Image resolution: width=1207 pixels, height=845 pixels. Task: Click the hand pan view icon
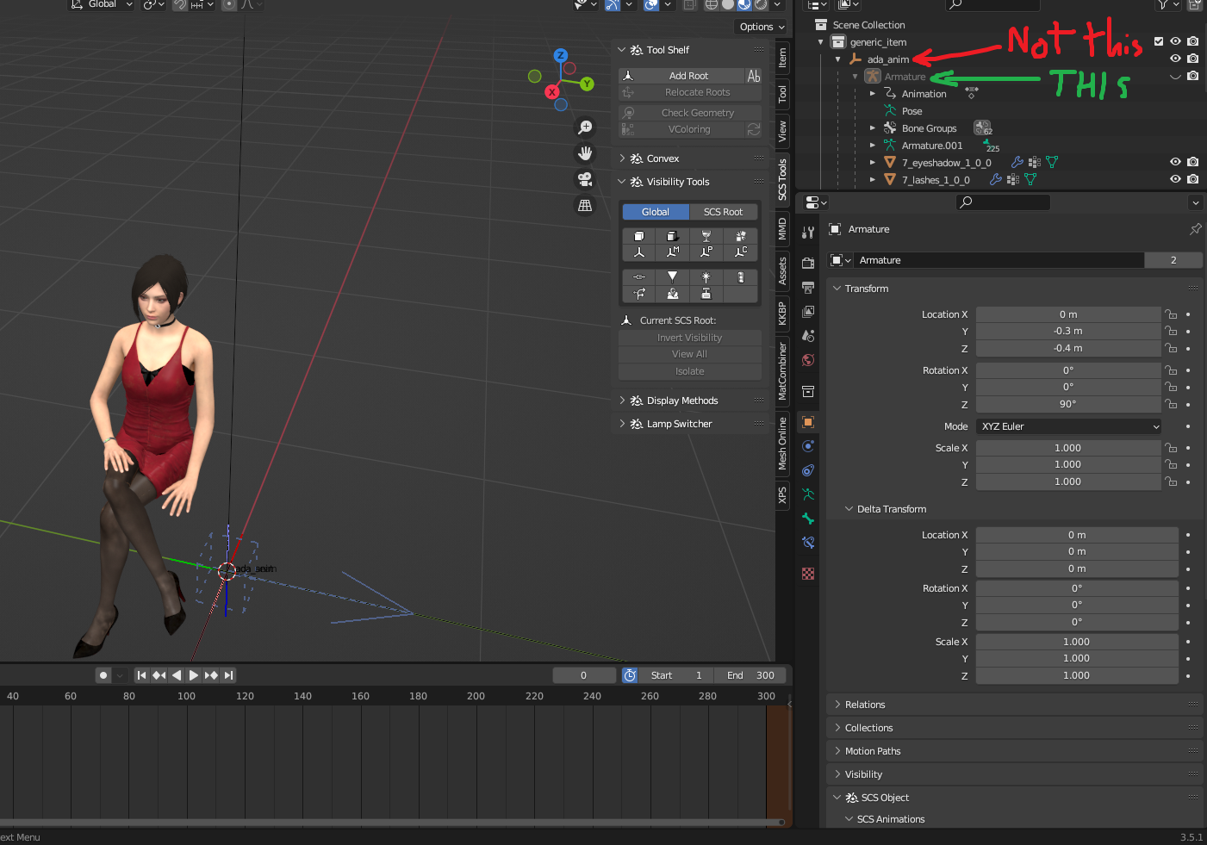pyautogui.click(x=585, y=153)
